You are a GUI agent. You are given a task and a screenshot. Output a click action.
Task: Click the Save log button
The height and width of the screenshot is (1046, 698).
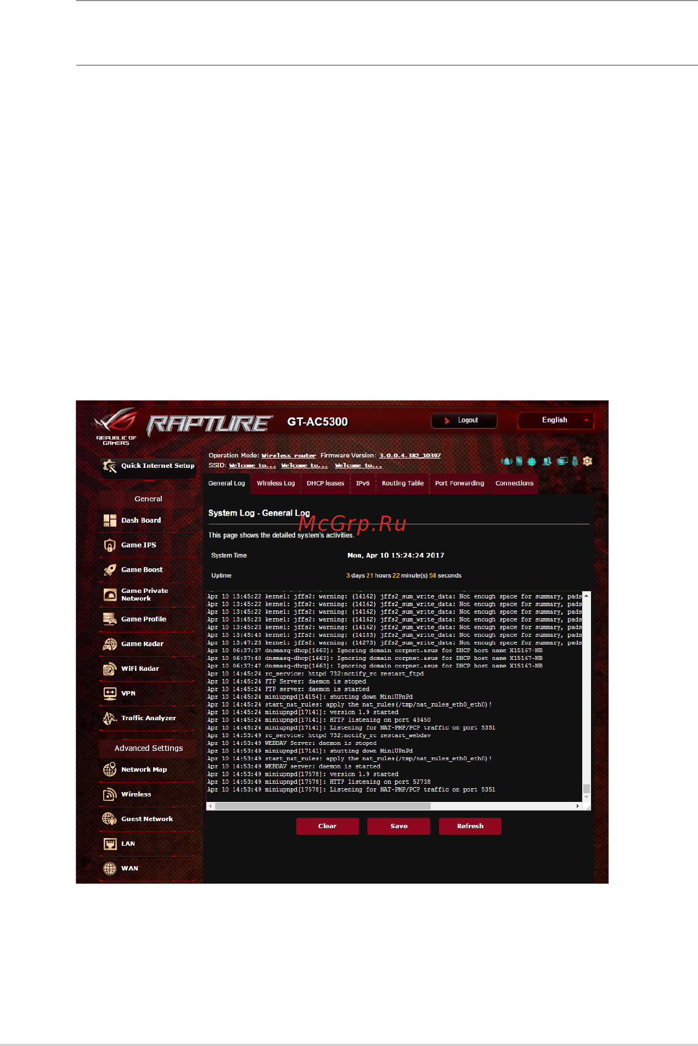399,826
